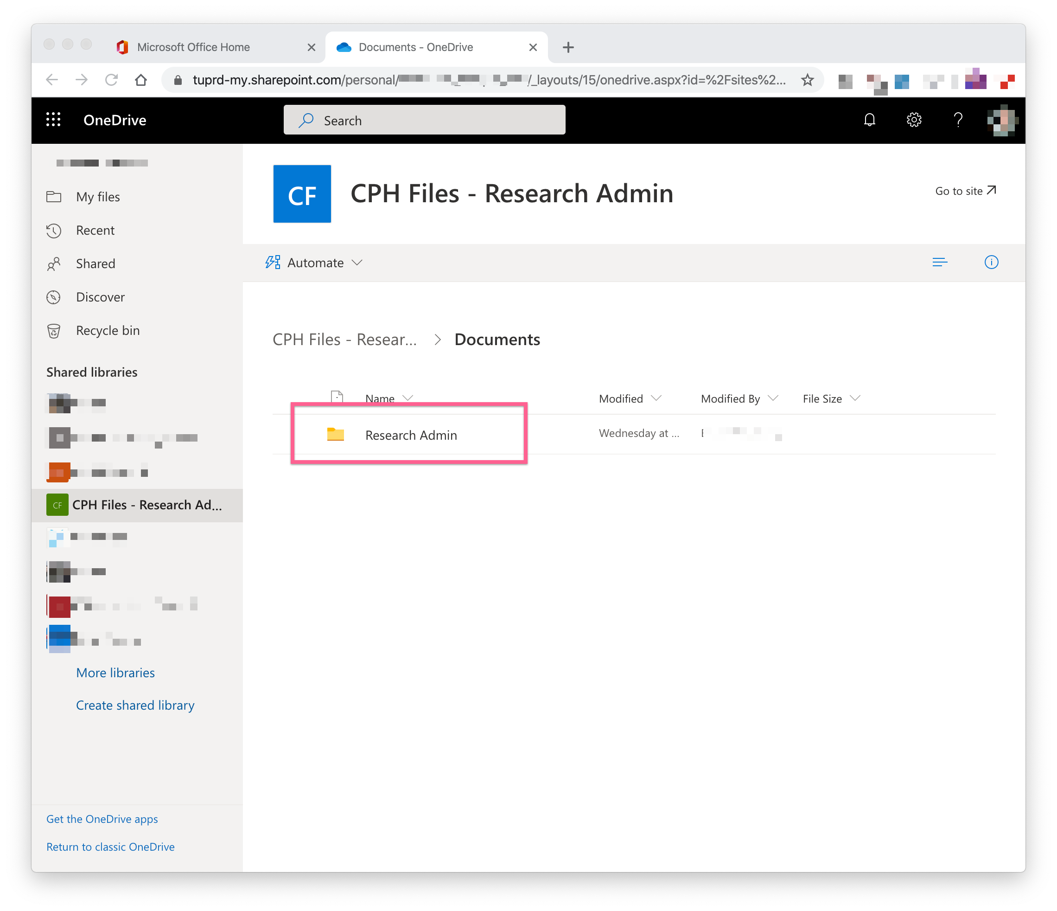
Task: Click CPH Files - Resear... breadcrumb
Action: [345, 340]
